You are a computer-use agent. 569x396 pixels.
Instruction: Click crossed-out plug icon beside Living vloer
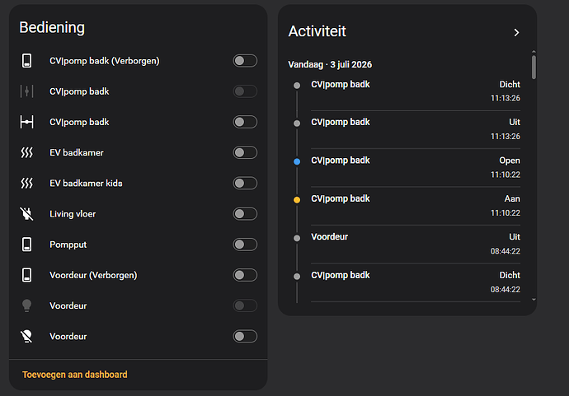[26, 214]
